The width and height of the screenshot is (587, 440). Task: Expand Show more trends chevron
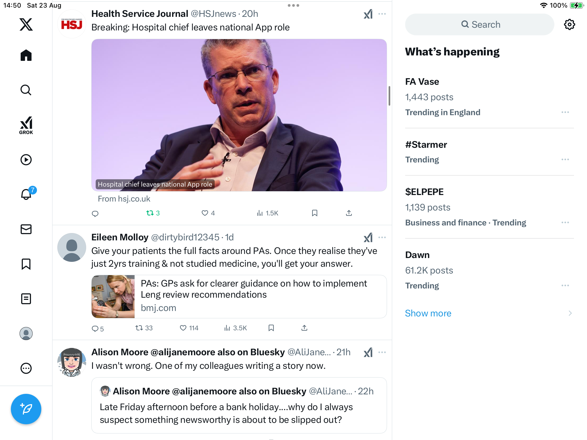[570, 313]
